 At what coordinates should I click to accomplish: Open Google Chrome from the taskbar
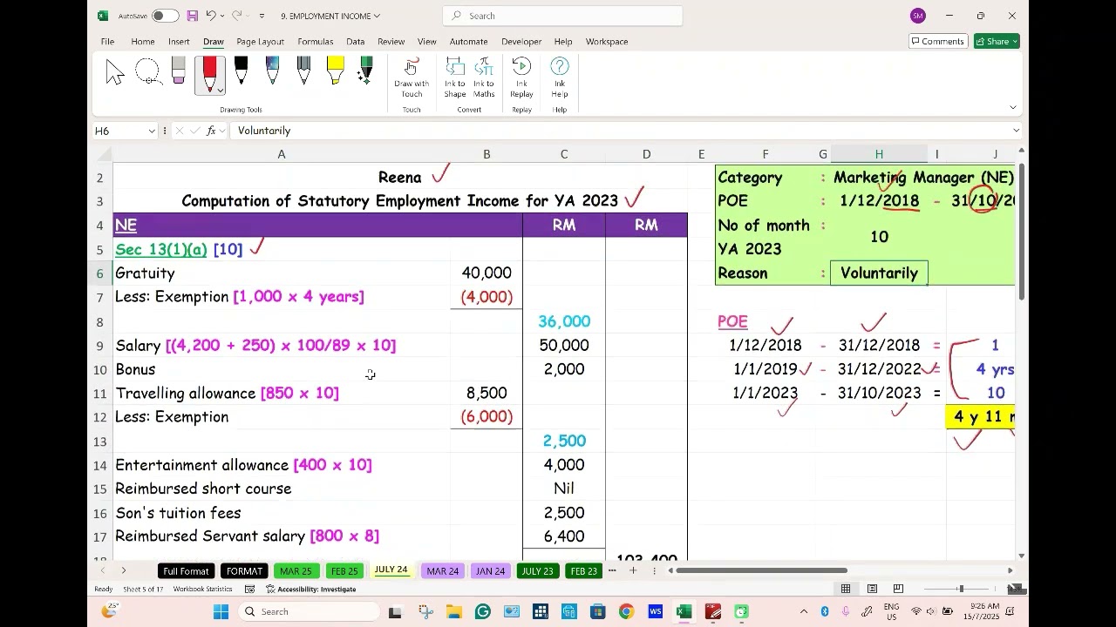click(x=626, y=612)
